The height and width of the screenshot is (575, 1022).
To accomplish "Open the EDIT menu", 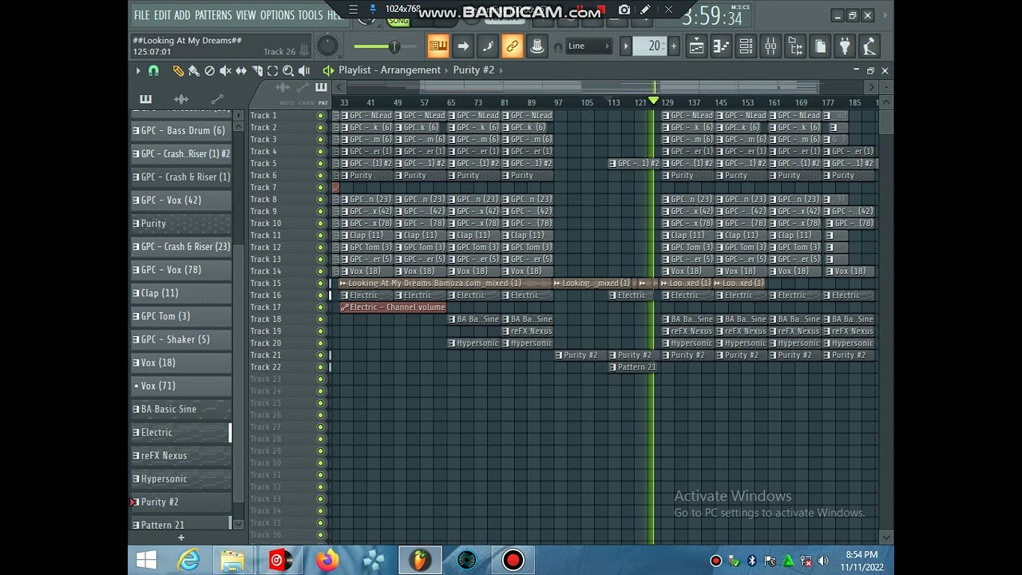I will 162,15.
